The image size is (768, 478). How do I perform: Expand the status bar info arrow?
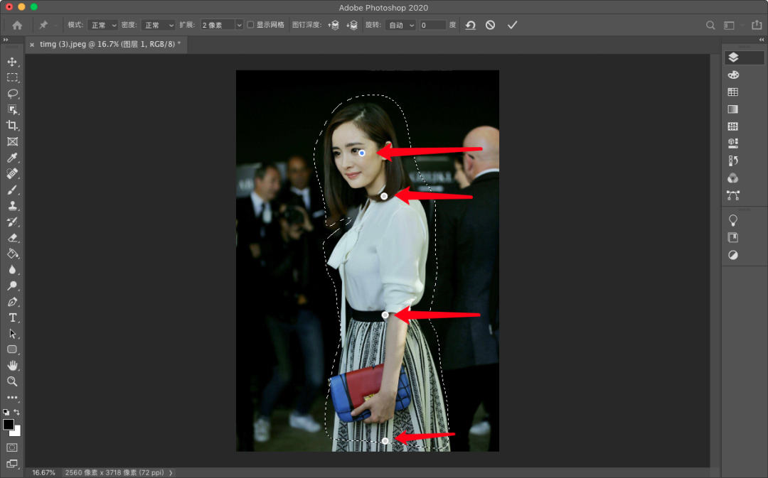click(171, 472)
